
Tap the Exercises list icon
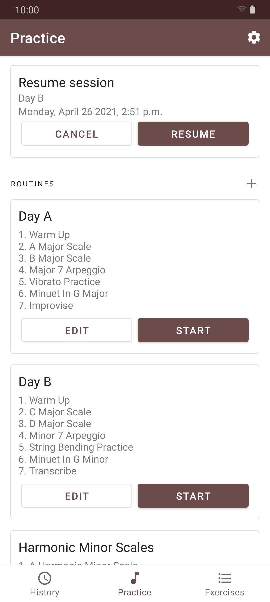(x=224, y=578)
